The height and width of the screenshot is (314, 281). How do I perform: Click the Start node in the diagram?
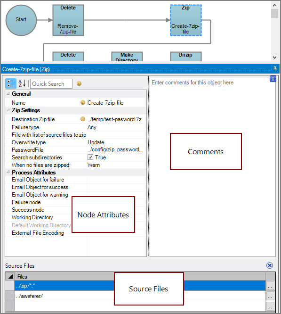21,20
